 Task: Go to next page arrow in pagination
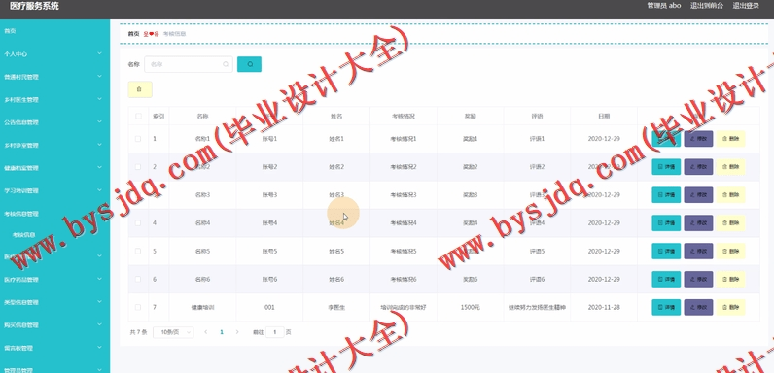coord(237,332)
